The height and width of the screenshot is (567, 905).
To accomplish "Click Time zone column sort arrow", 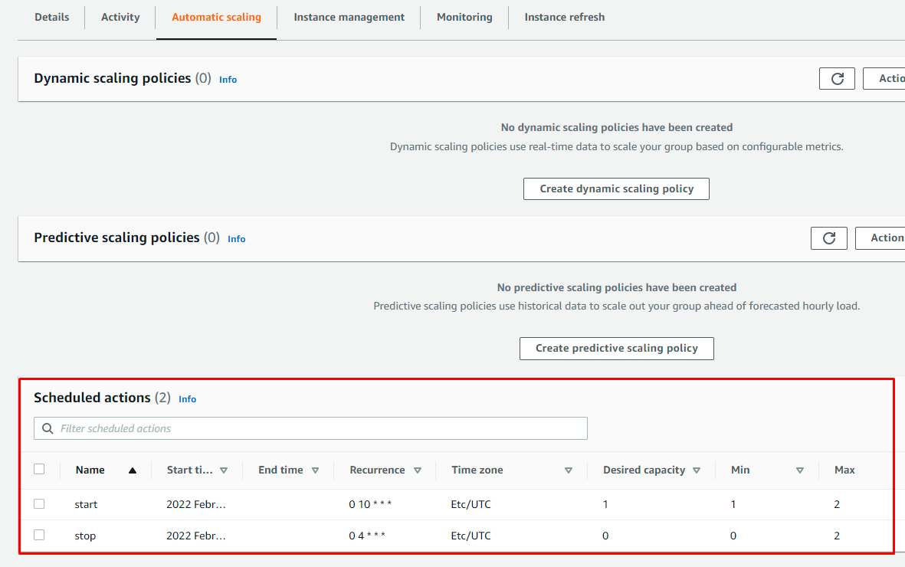I will [x=569, y=470].
